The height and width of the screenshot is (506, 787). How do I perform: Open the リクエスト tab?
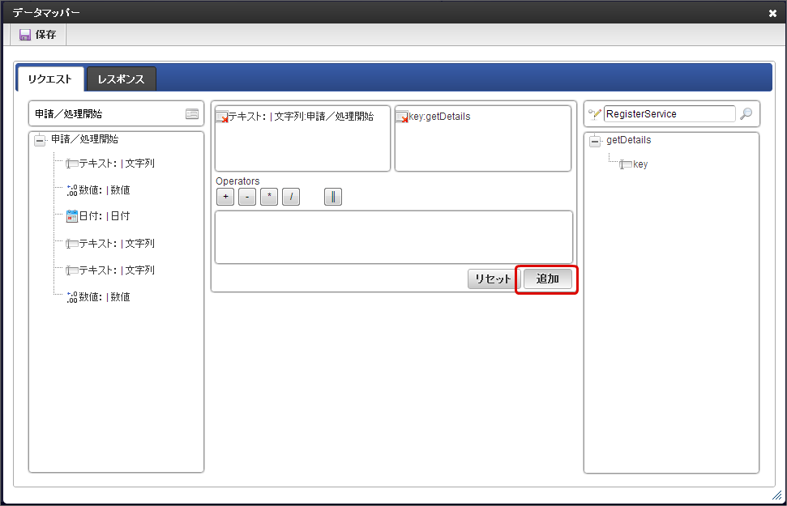click(50, 79)
